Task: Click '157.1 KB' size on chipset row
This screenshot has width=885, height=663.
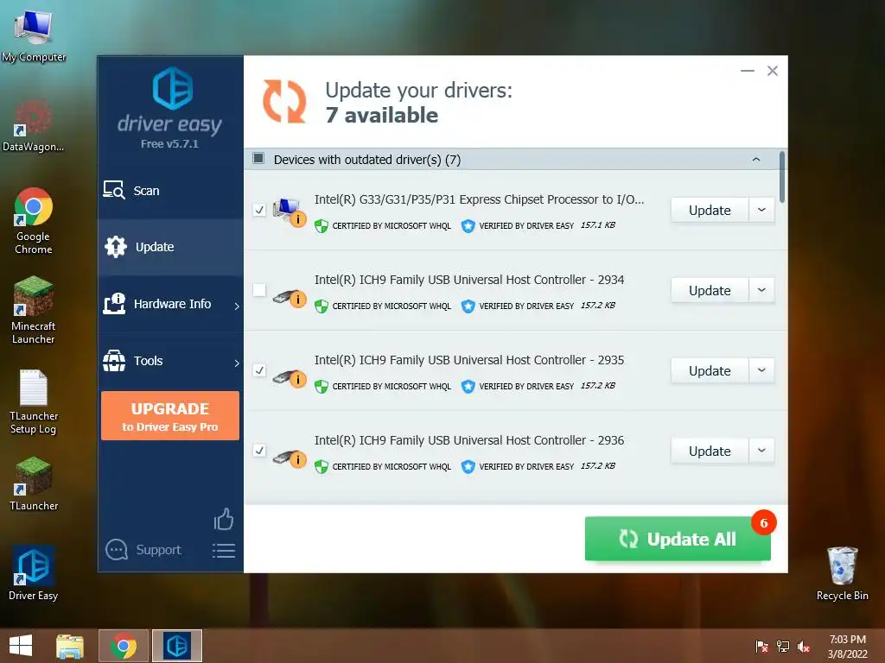Action: [x=598, y=225]
